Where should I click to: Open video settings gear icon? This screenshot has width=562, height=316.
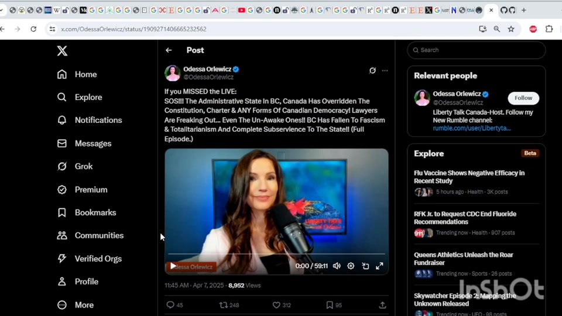[351, 266]
